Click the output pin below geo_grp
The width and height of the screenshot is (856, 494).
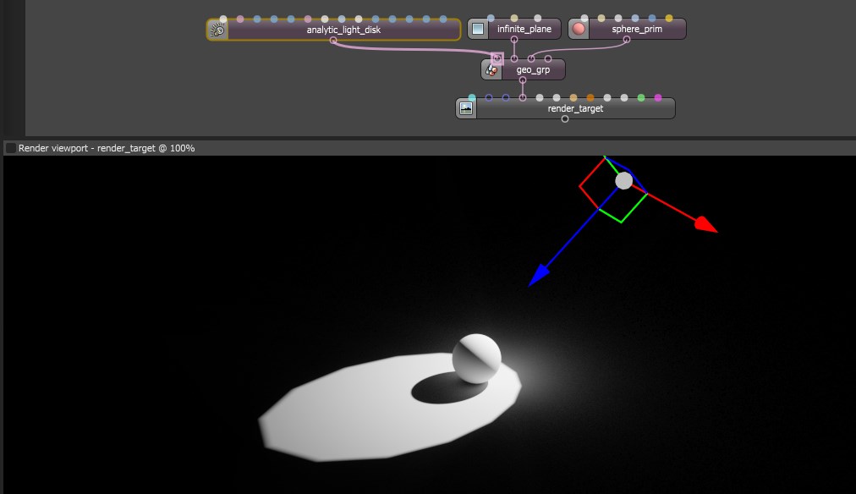click(x=523, y=80)
